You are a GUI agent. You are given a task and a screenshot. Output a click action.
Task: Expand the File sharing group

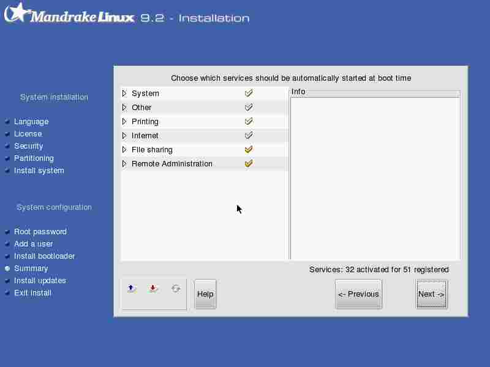point(124,149)
